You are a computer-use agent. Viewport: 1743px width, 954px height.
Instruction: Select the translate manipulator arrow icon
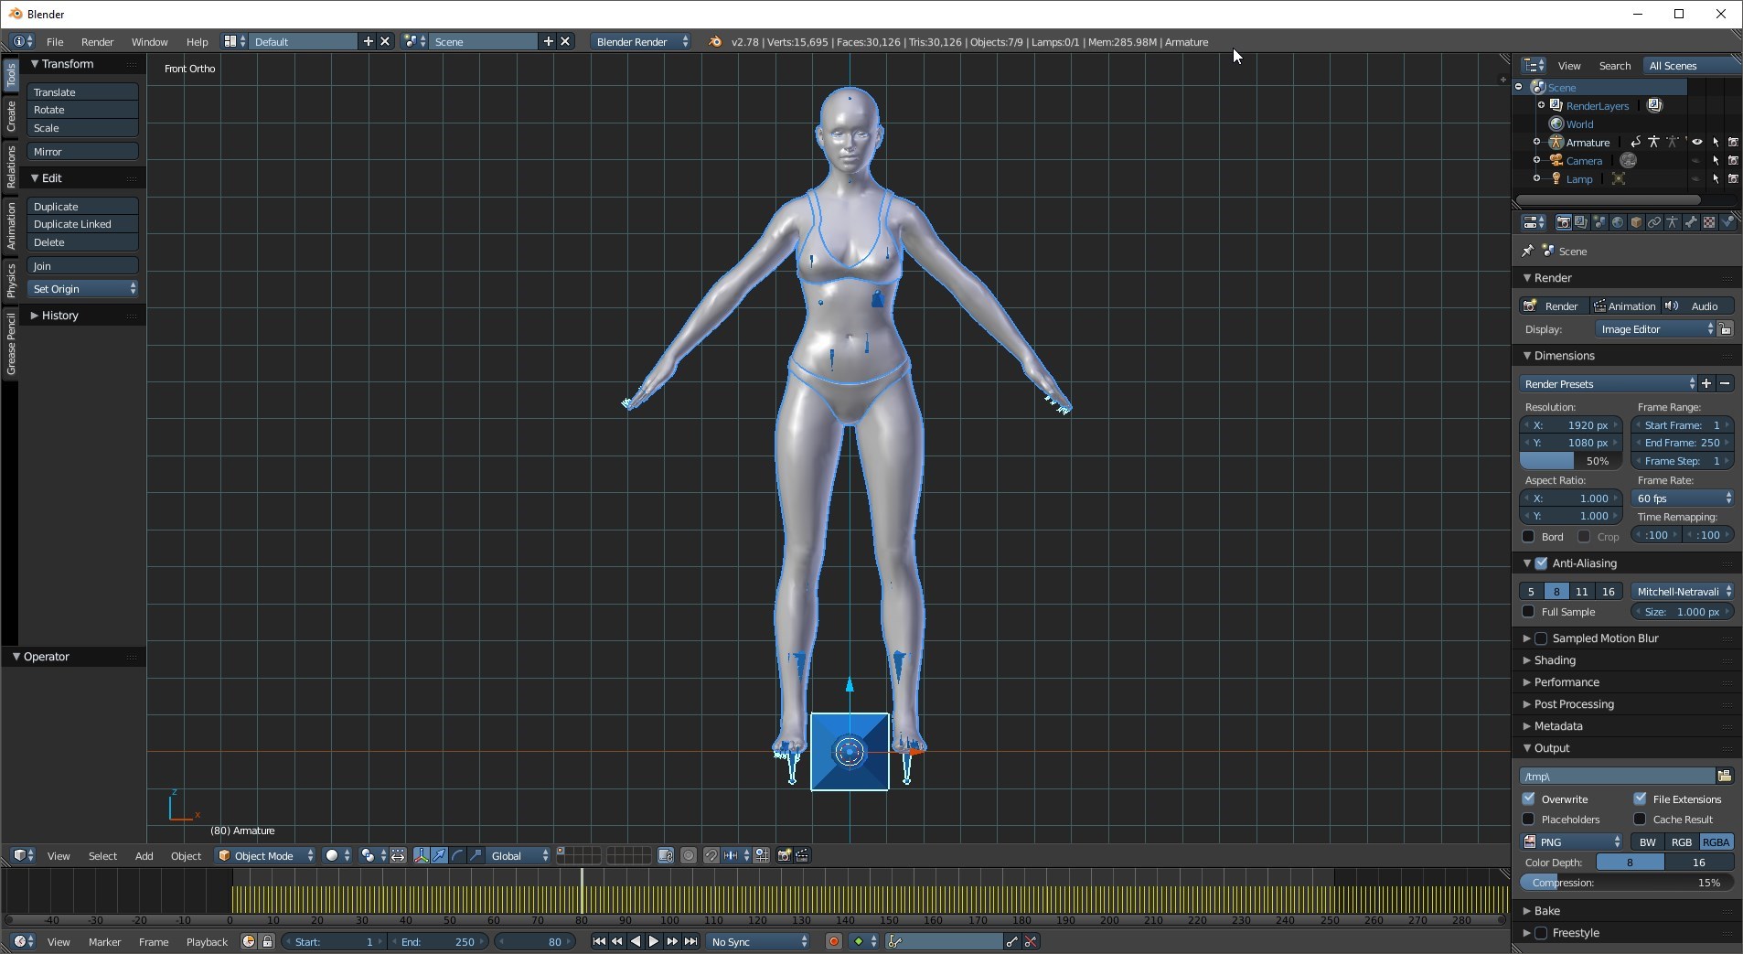pyautogui.click(x=439, y=855)
